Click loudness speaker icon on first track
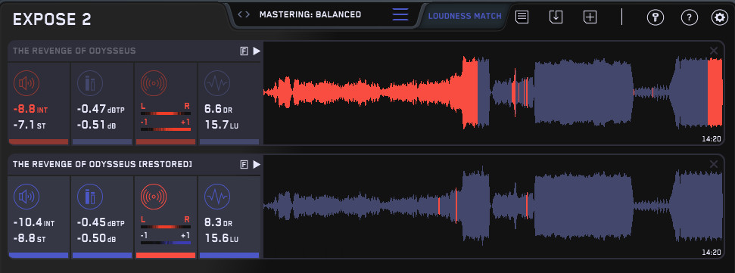Image resolution: width=735 pixels, height=273 pixels. [x=26, y=83]
